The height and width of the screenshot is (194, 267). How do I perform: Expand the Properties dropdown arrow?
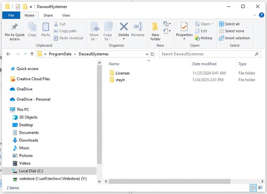(x=184, y=39)
